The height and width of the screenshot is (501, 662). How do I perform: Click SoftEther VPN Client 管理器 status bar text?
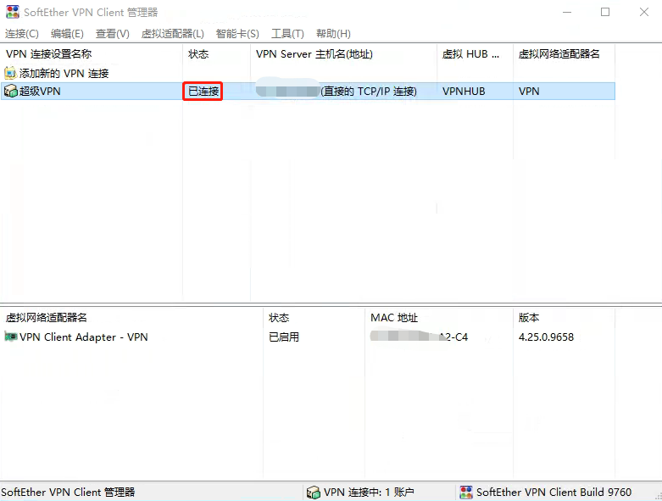[x=68, y=493]
